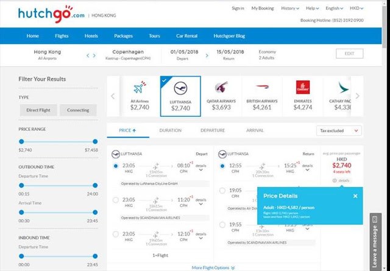The width and height of the screenshot is (390, 271).
Task: Click Lufthansa logo in Return column
Action: pos(222,154)
